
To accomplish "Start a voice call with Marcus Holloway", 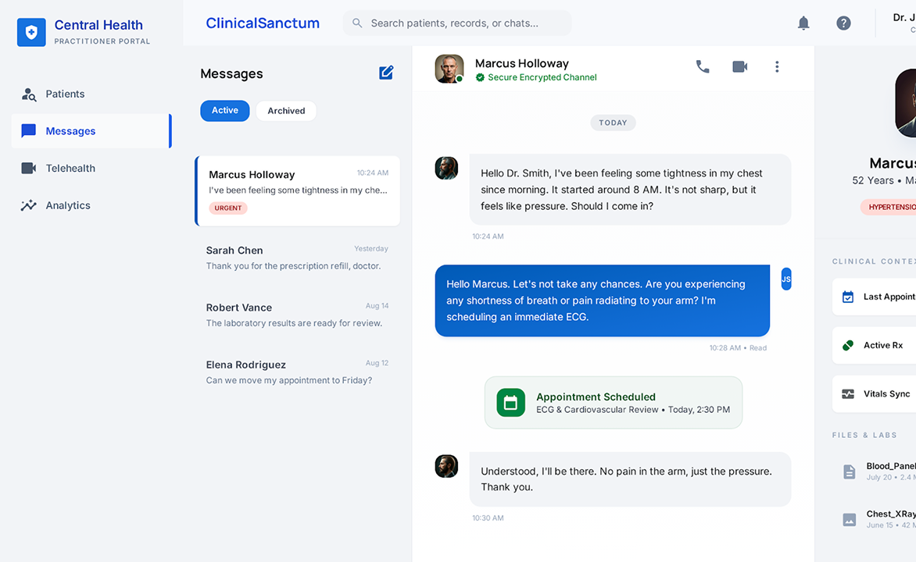I will 703,67.
